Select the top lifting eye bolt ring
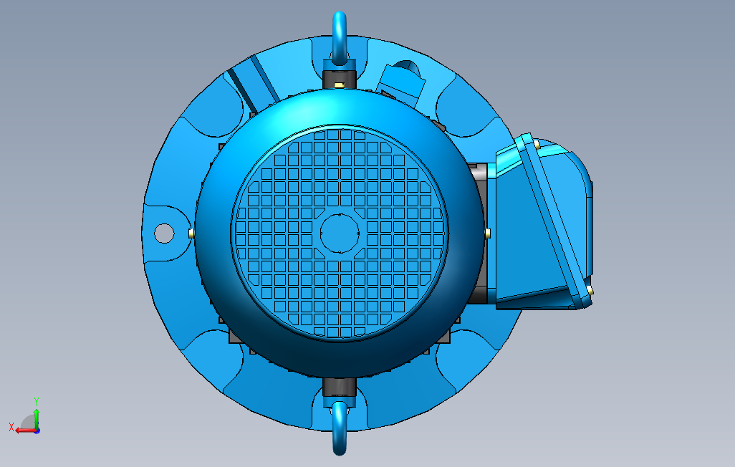 (340, 37)
